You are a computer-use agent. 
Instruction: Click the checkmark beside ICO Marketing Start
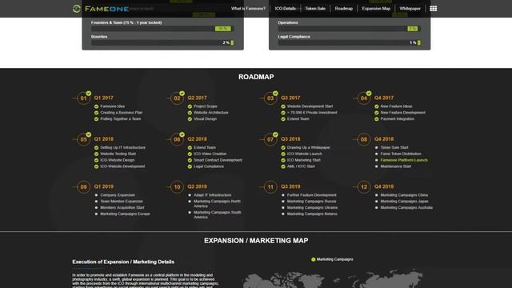[x=283, y=160]
